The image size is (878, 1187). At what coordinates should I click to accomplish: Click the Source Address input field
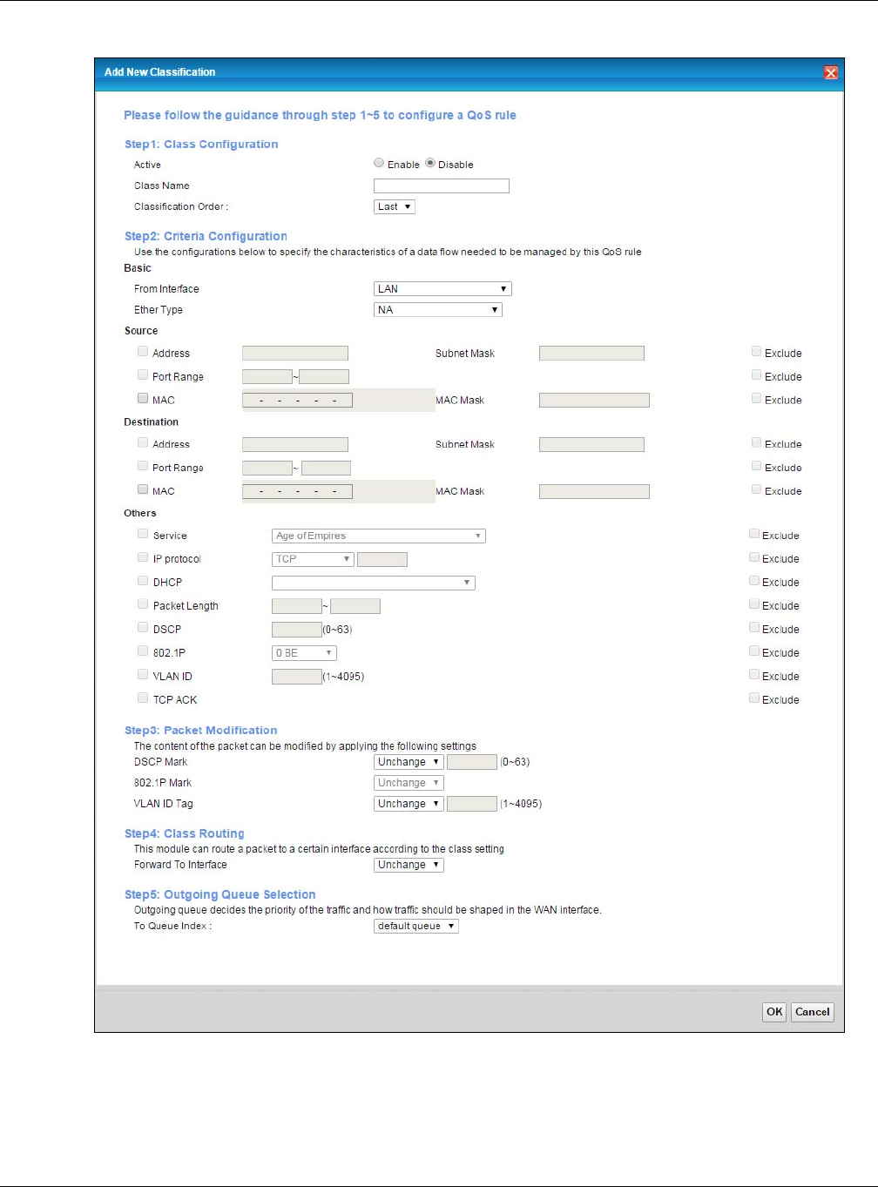point(295,353)
